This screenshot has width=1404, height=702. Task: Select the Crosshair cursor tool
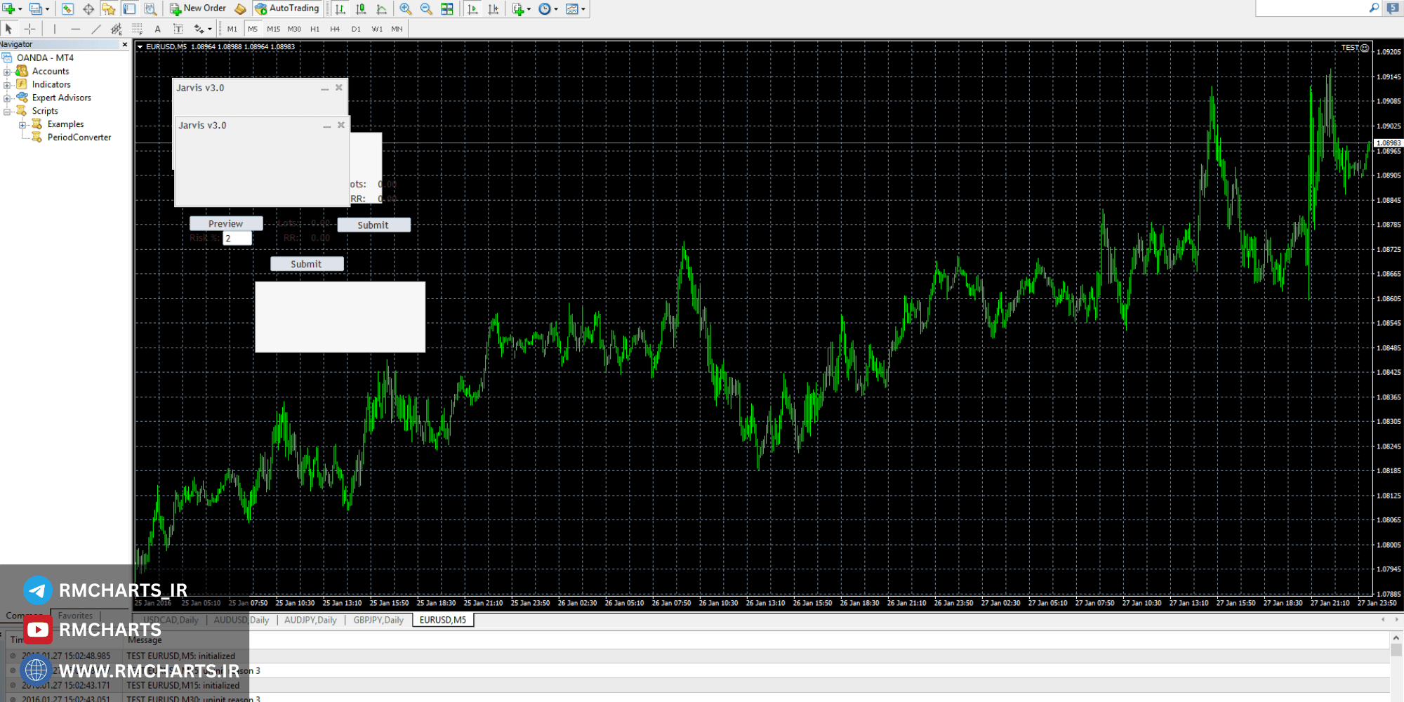click(29, 29)
